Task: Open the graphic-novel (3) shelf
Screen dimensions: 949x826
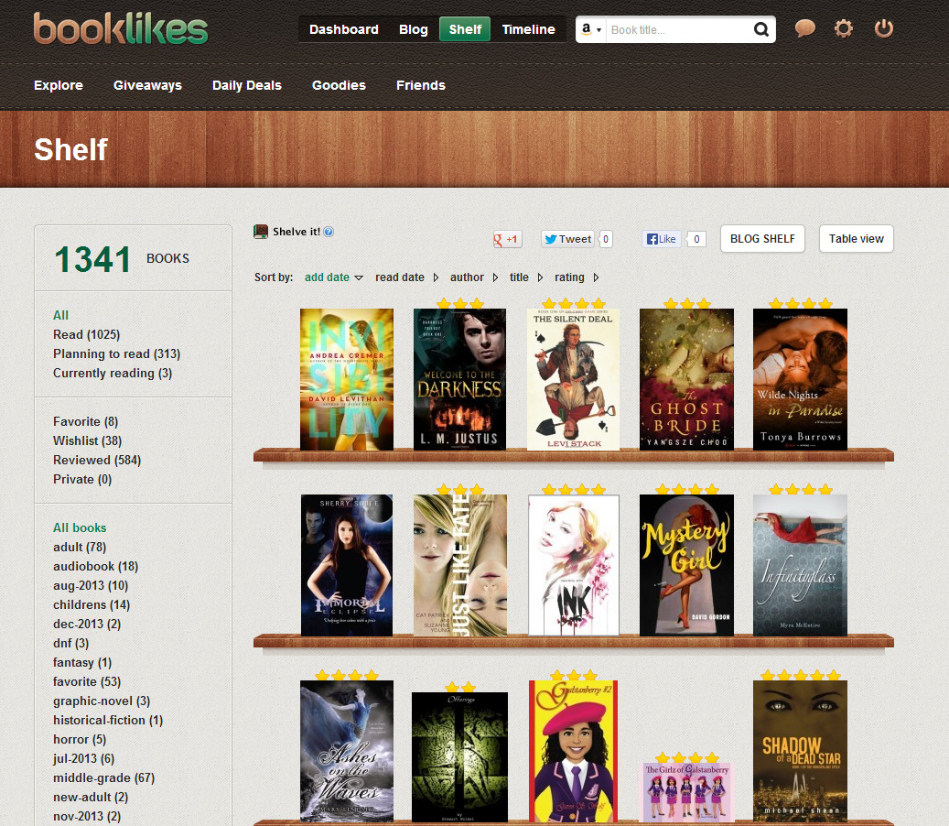Action: (x=101, y=701)
